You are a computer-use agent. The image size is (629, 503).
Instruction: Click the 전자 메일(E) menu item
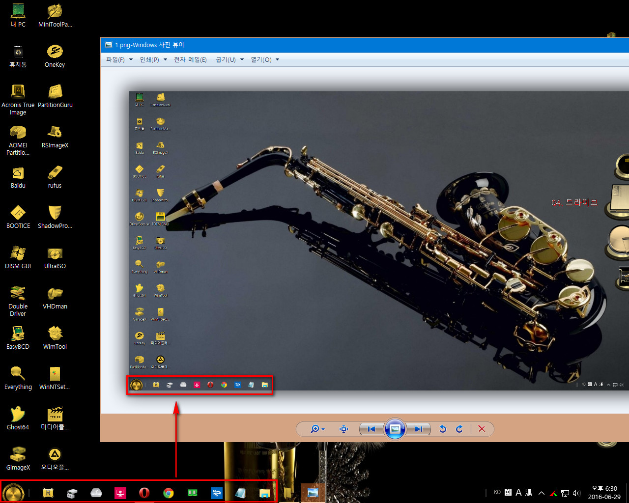click(x=190, y=59)
